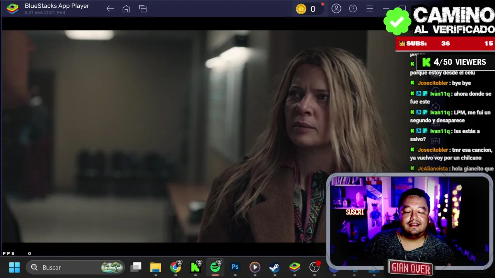Click the search highlight landscape image
The height and width of the screenshot is (278, 495).
coord(112,267)
